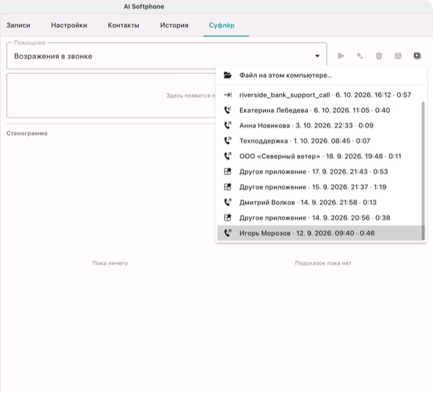Open the История tab
This screenshot has width=433, height=393.
click(x=175, y=25)
